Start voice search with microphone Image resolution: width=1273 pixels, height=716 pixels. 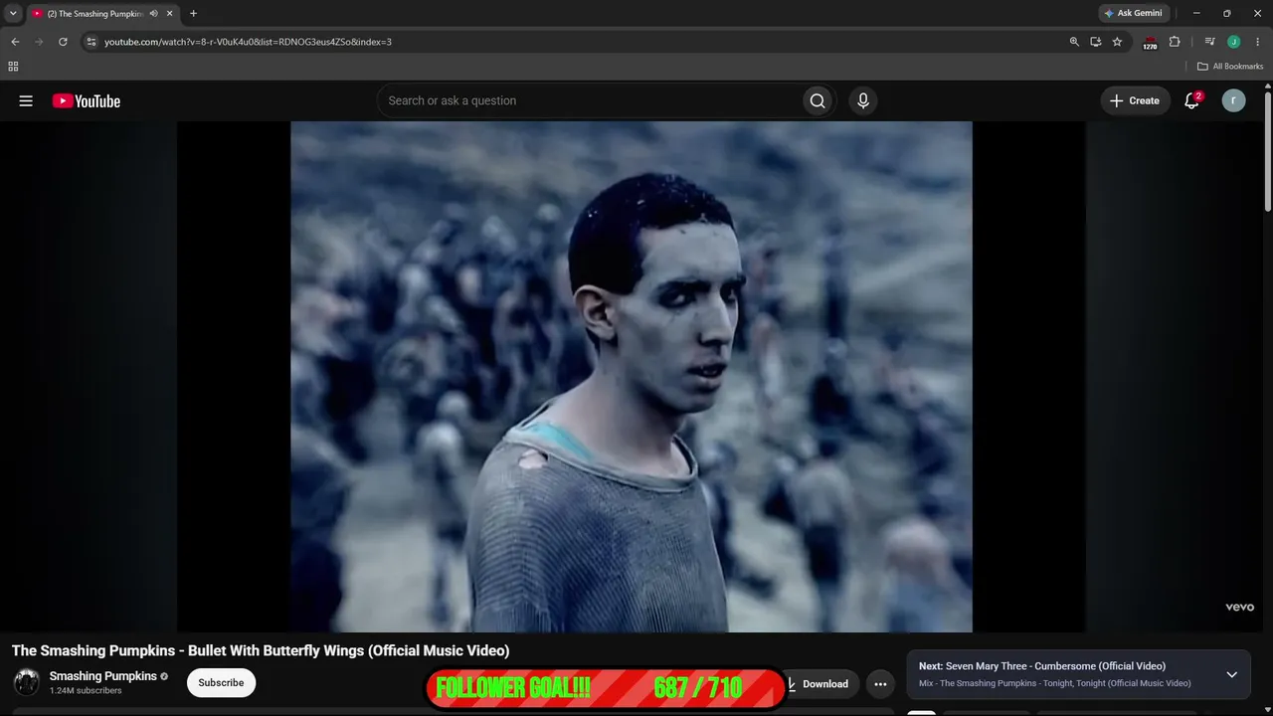(x=862, y=100)
